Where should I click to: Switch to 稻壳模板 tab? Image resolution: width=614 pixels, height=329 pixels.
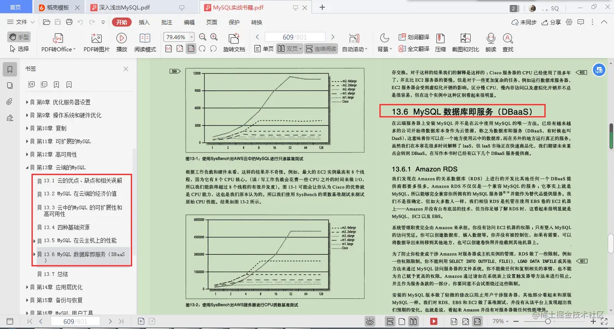point(58,7)
